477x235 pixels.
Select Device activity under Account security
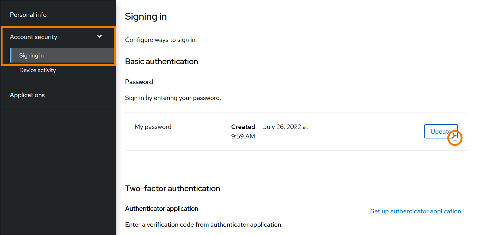(x=37, y=70)
